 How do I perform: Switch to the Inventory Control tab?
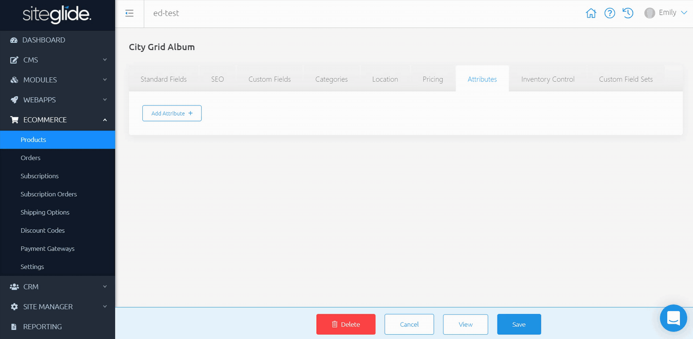coord(547,79)
